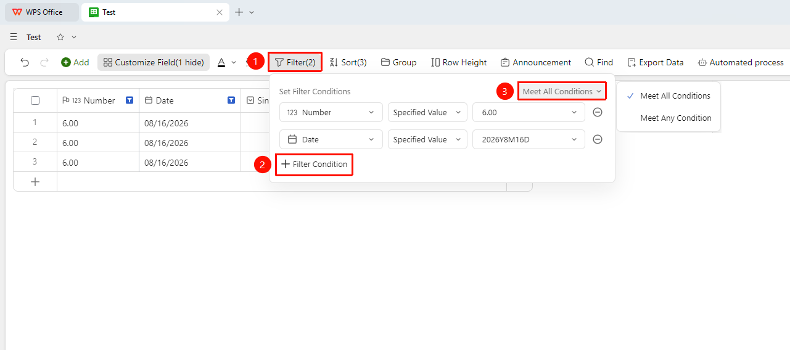This screenshot has height=350, width=790.
Task: Click row 1 Number cell 6.00
Action: pos(98,123)
